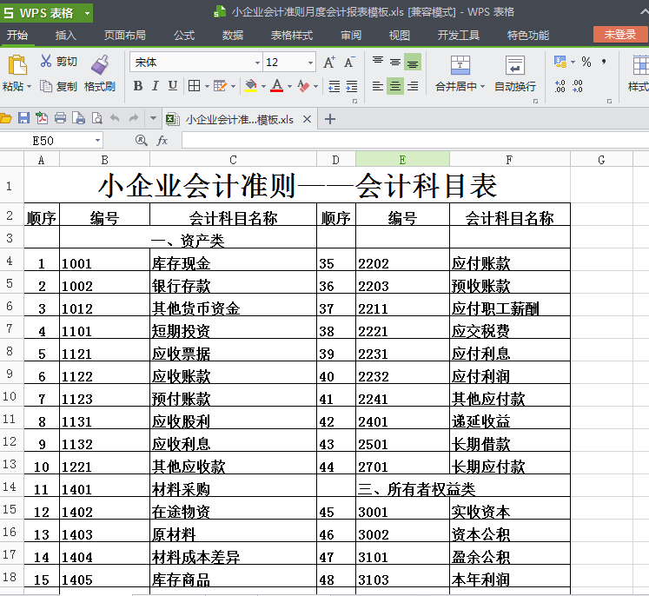This screenshot has width=649, height=596.
Task: Click the Cut scissors icon
Action: pos(45,62)
